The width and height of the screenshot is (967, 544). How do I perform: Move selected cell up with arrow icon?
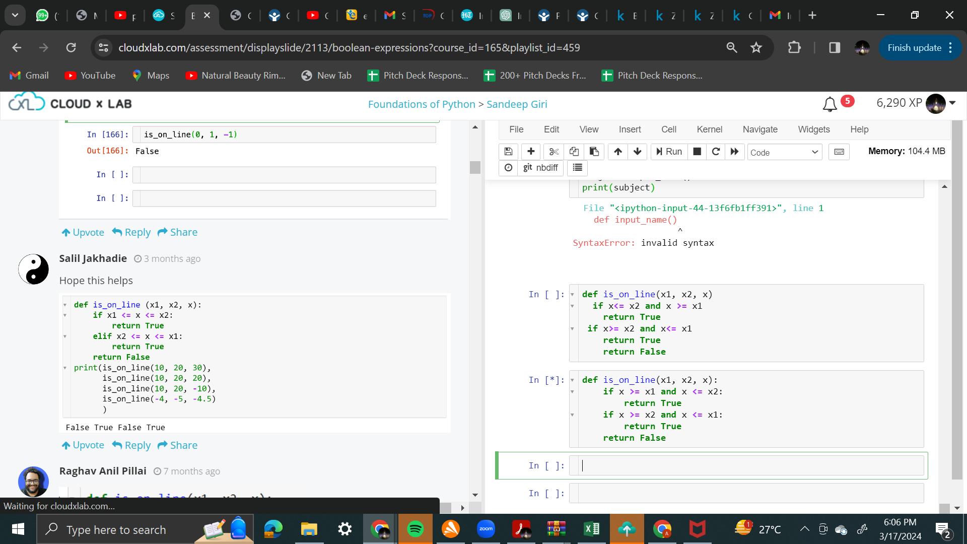click(618, 152)
